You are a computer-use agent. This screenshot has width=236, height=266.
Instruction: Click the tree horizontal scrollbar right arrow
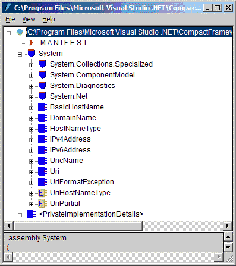(x=228, y=226)
